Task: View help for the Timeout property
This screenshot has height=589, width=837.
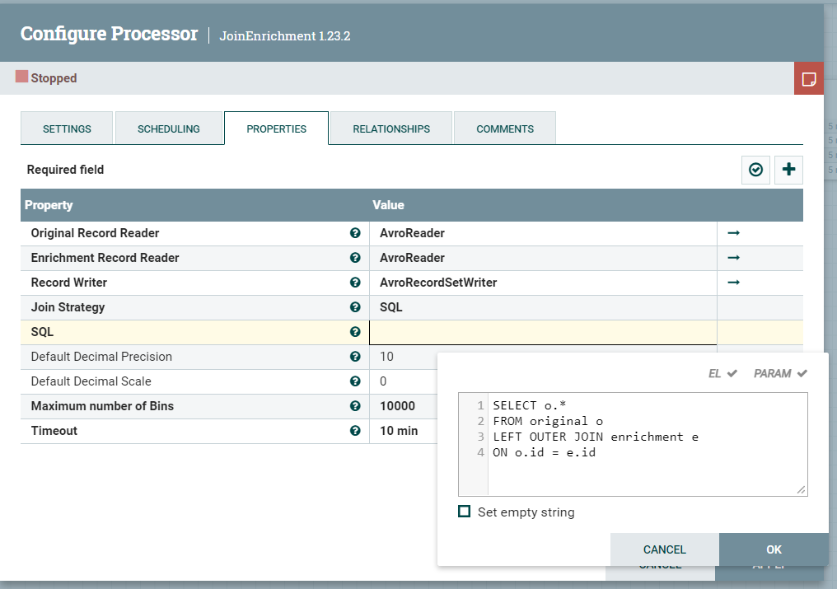Action: coord(355,431)
